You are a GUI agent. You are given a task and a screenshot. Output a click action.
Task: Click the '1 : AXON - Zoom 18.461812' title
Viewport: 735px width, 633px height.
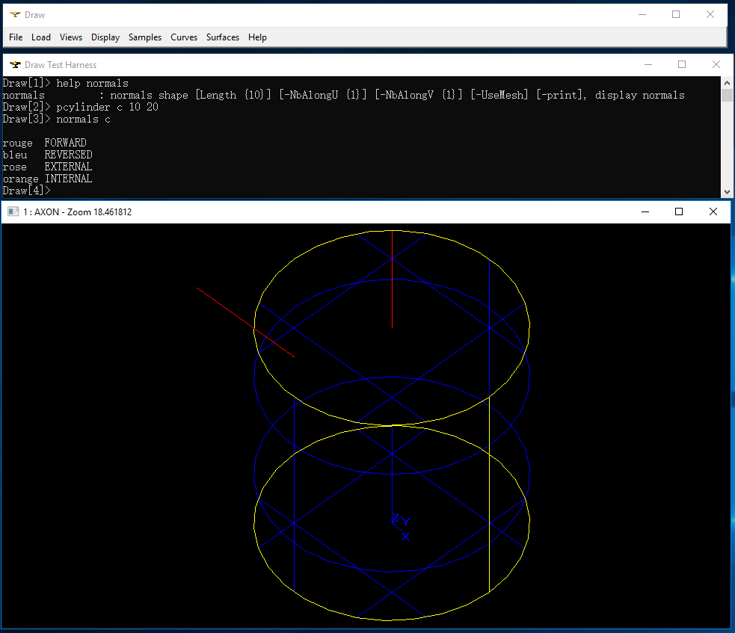77,211
